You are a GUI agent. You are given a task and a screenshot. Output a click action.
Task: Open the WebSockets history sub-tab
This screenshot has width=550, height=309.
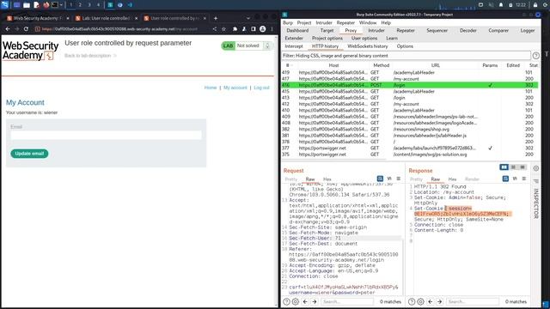click(368, 46)
